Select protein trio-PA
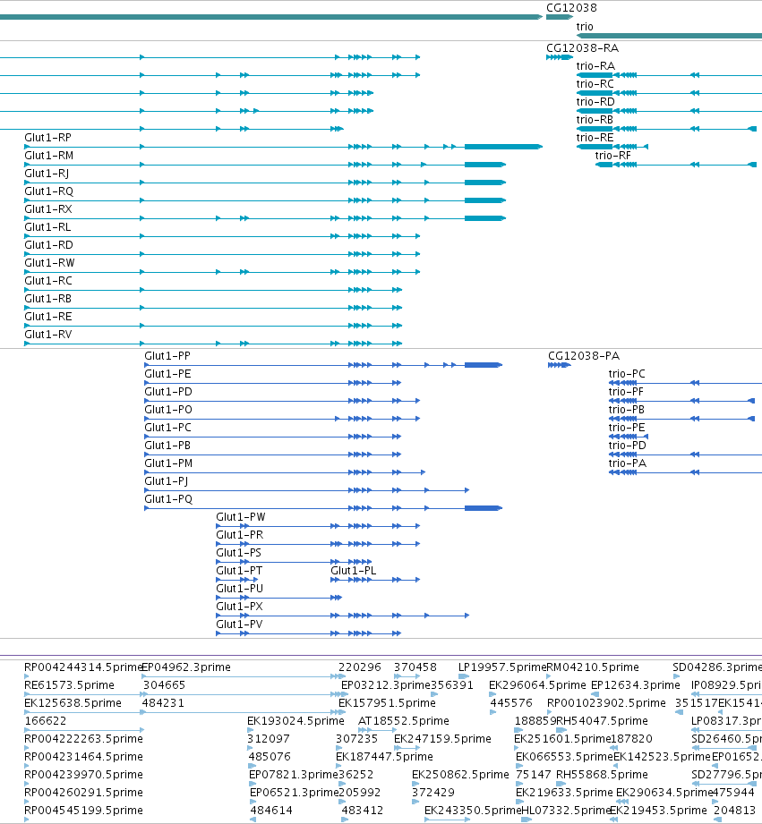 (628, 463)
